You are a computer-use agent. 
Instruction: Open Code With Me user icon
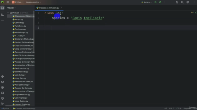click(x=177, y=2)
